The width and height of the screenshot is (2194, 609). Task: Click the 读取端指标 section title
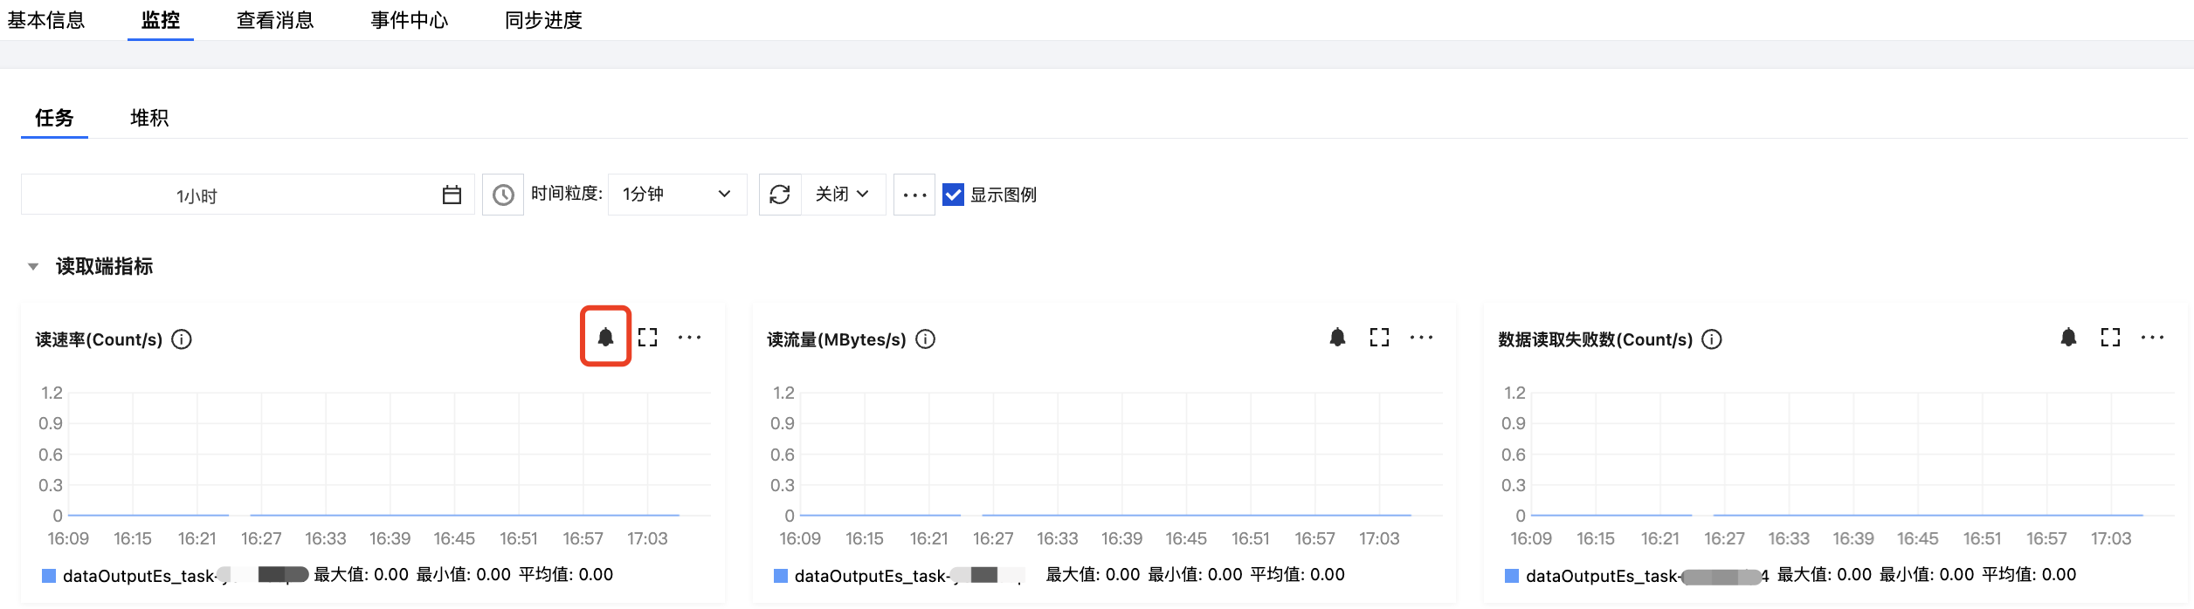(105, 266)
